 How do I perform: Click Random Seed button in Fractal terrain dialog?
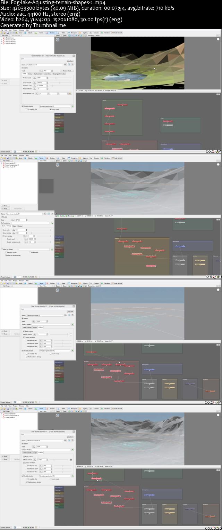(67, 71)
